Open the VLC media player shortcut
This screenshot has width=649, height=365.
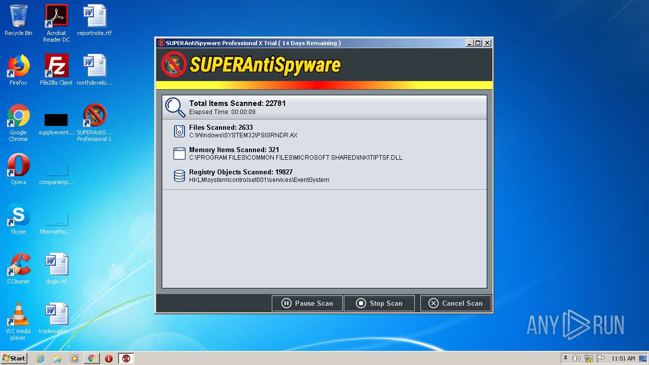(18, 321)
